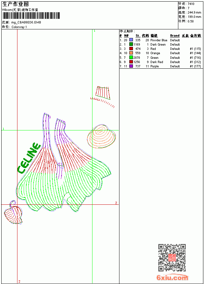The height and width of the screenshot is (284, 204).
Task: Click the 'N#' column header
Action: [x=126, y=36]
